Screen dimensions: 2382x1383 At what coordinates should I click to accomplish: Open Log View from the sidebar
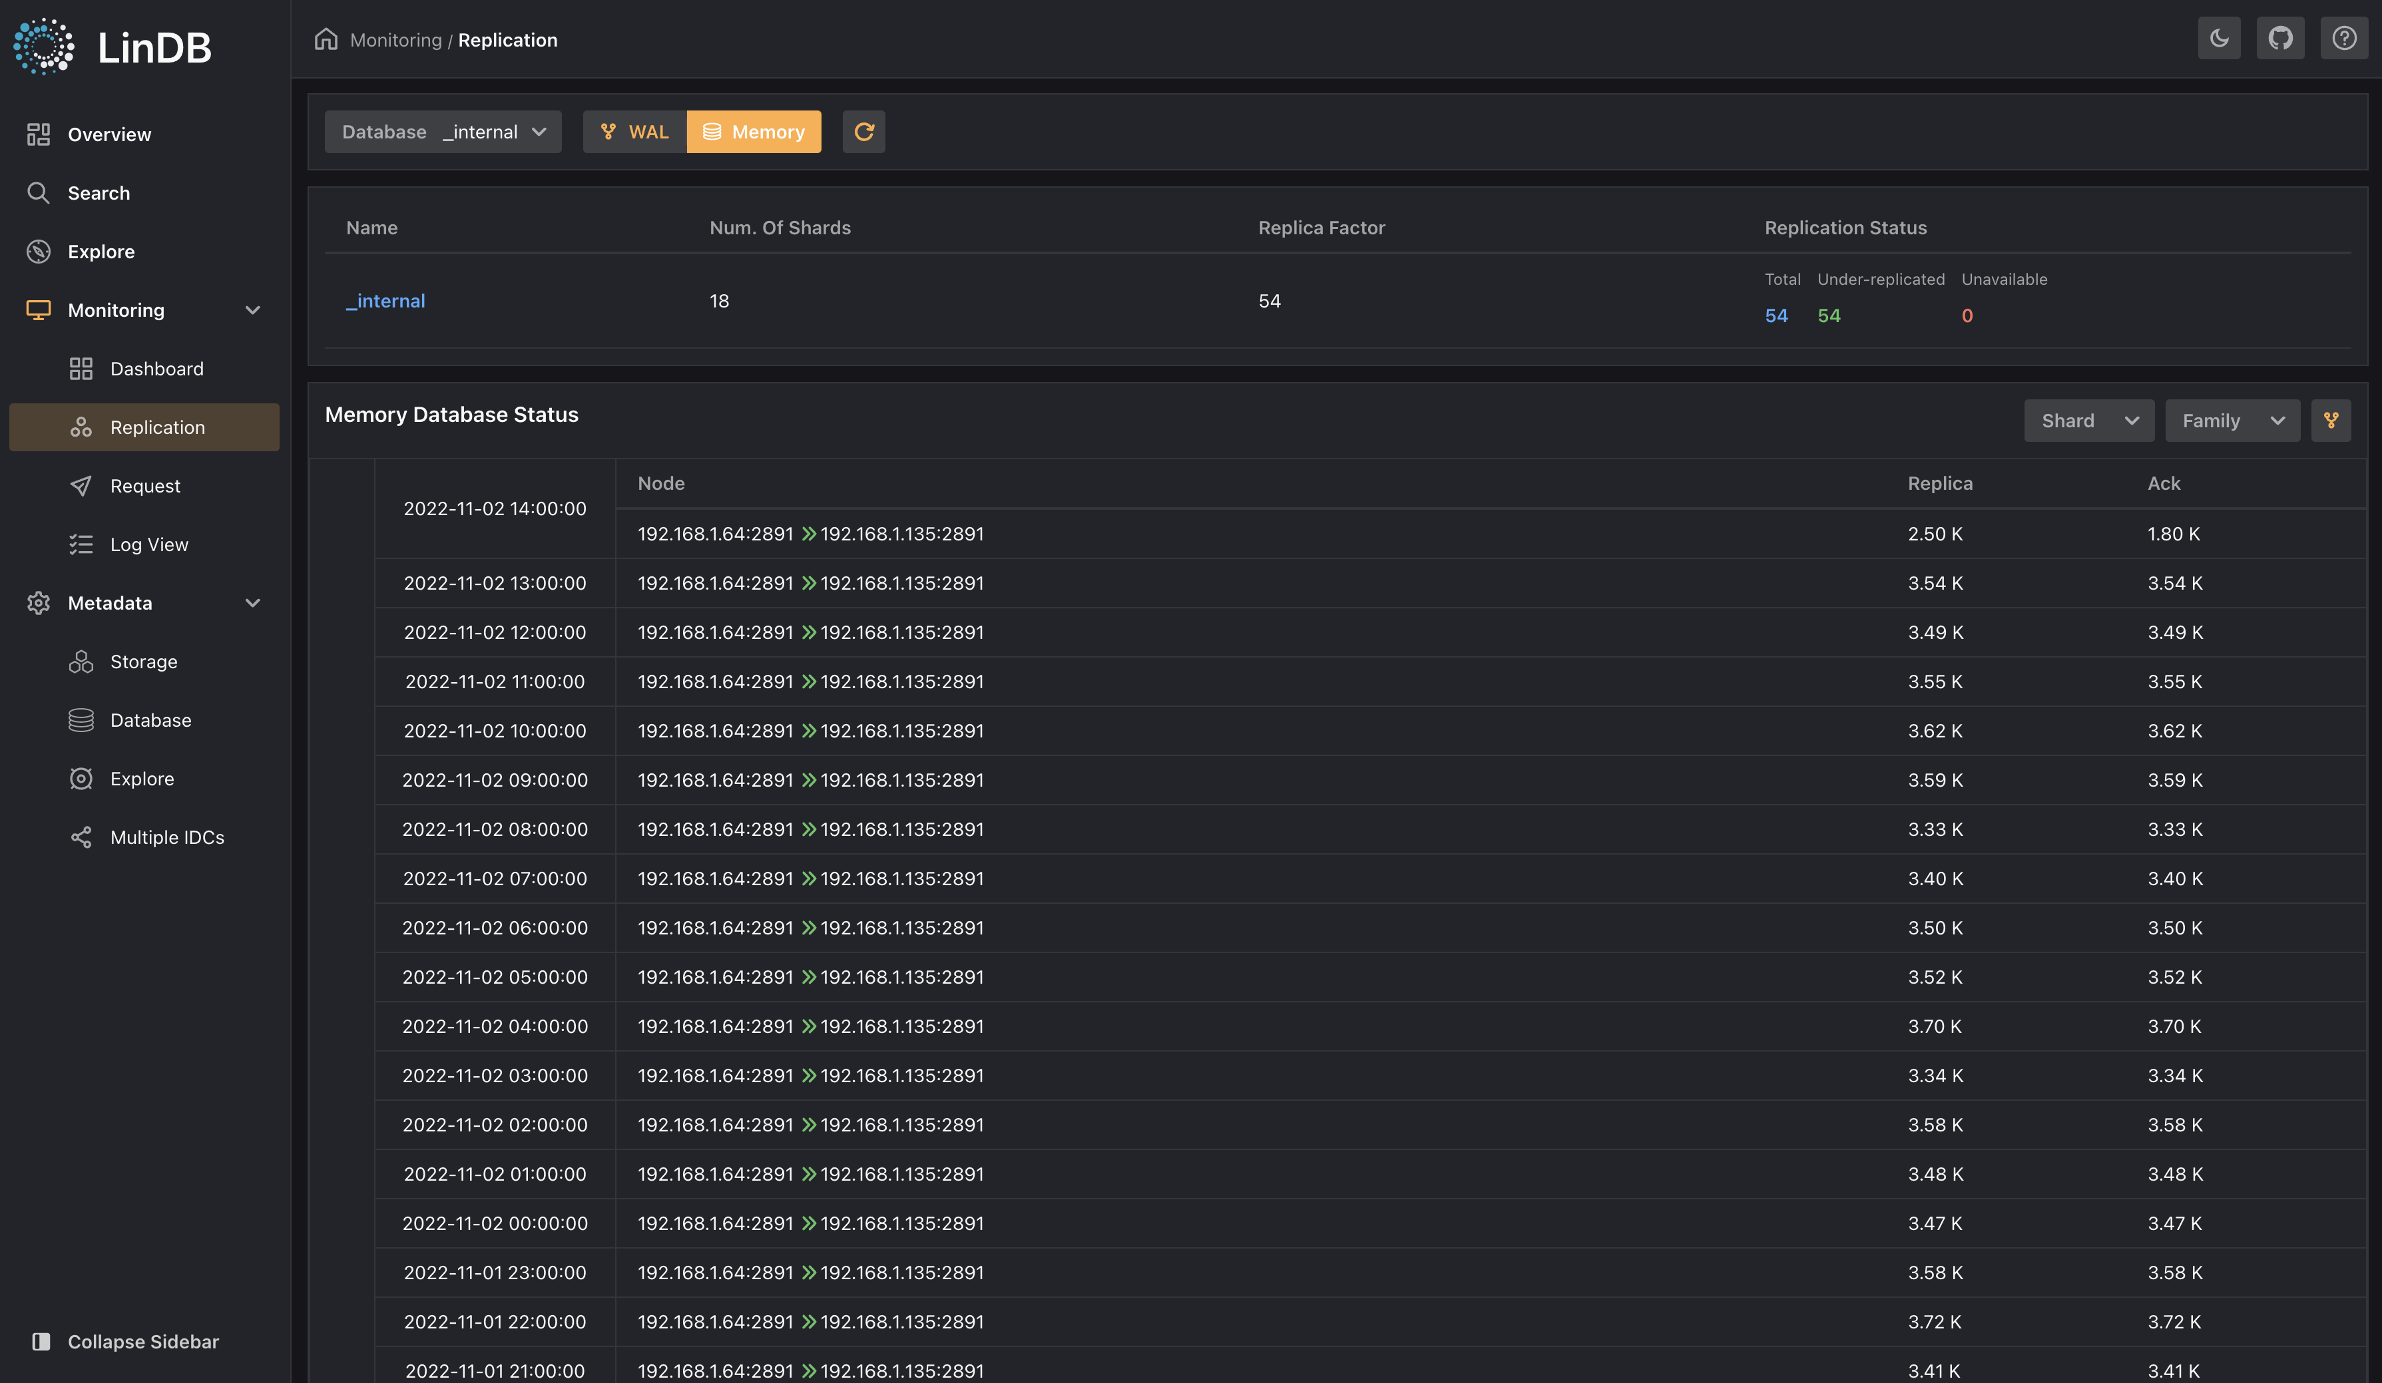[x=149, y=544]
